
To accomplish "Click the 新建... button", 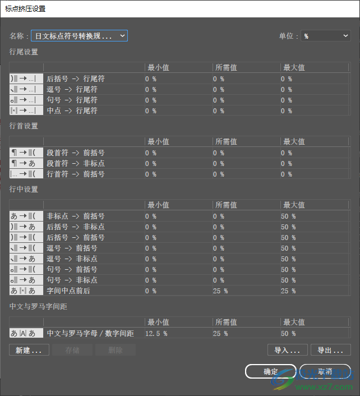I will [x=29, y=350].
